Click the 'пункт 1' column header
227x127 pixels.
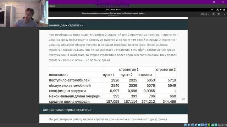click(109, 75)
